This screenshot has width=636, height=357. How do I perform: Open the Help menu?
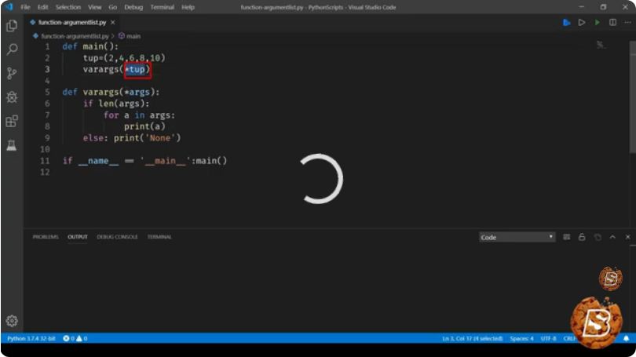pyautogui.click(x=188, y=7)
